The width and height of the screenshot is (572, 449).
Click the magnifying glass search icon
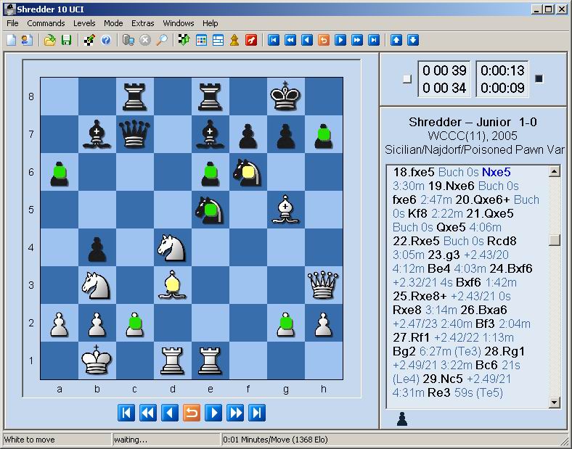pyautogui.click(x=162, y=40)
